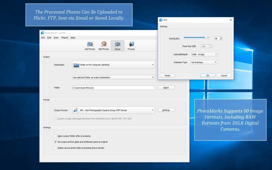Expand the Destination dropdown
The width and height of the screenshot is (272, 170).
point(114,65)
